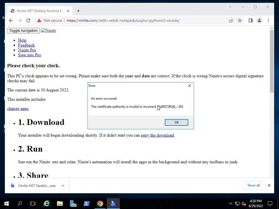Click retry the download link
The image size is (279, 209).
157,135
